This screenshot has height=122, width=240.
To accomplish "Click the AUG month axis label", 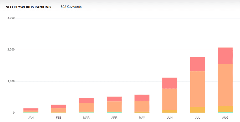I will pyautogui.click(x=225, y=118).
